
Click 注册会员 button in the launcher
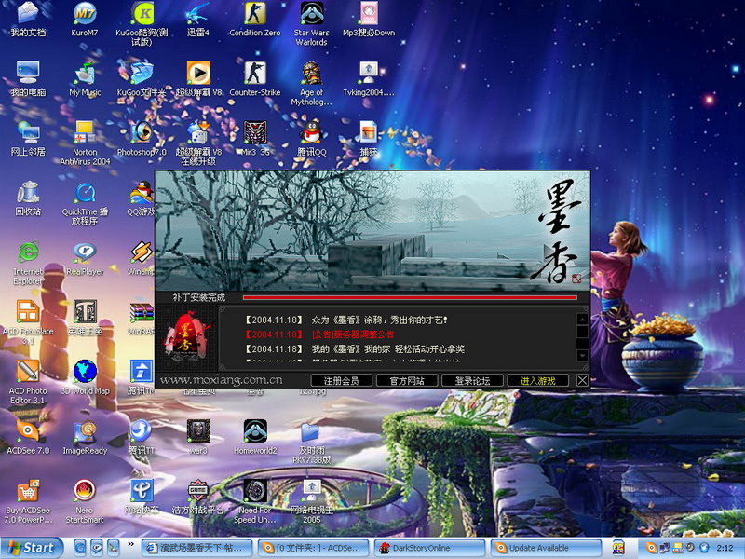click(341, 381)
